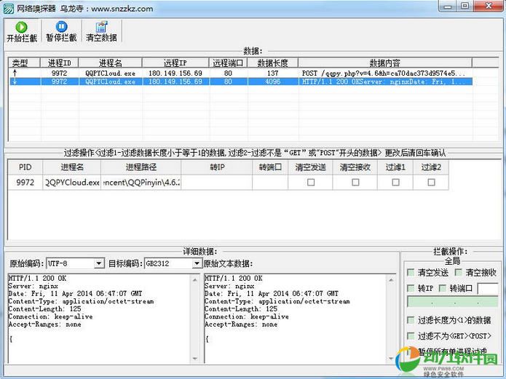This screenshot has width=506, height=379.
Task: Click the green Start Intercept (开始拦截) icon
Action: tap(21, 27)
